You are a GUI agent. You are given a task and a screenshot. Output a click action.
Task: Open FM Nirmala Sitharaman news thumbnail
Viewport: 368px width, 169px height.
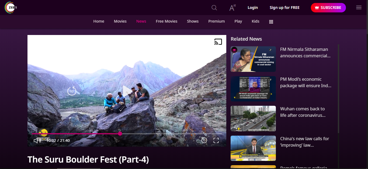[x=253, y=59]
